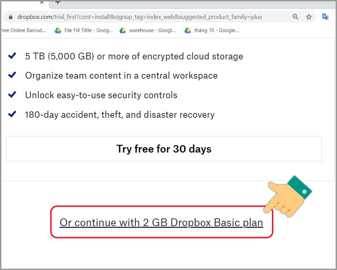Open a new tab with the plus icon

[57, 4]
